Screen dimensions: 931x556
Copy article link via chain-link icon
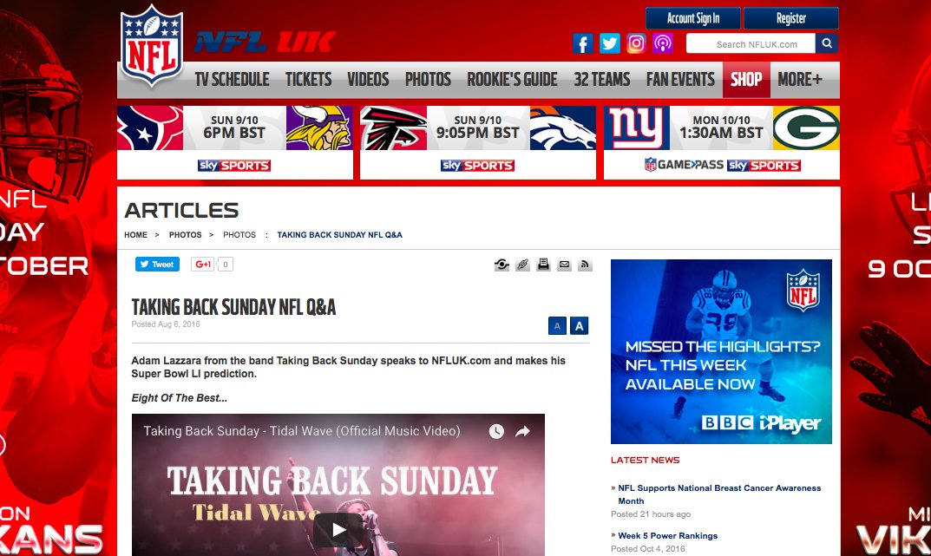pyautogui.click(x=522, y=265)
